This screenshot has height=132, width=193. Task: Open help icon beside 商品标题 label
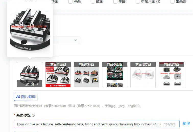33,115
